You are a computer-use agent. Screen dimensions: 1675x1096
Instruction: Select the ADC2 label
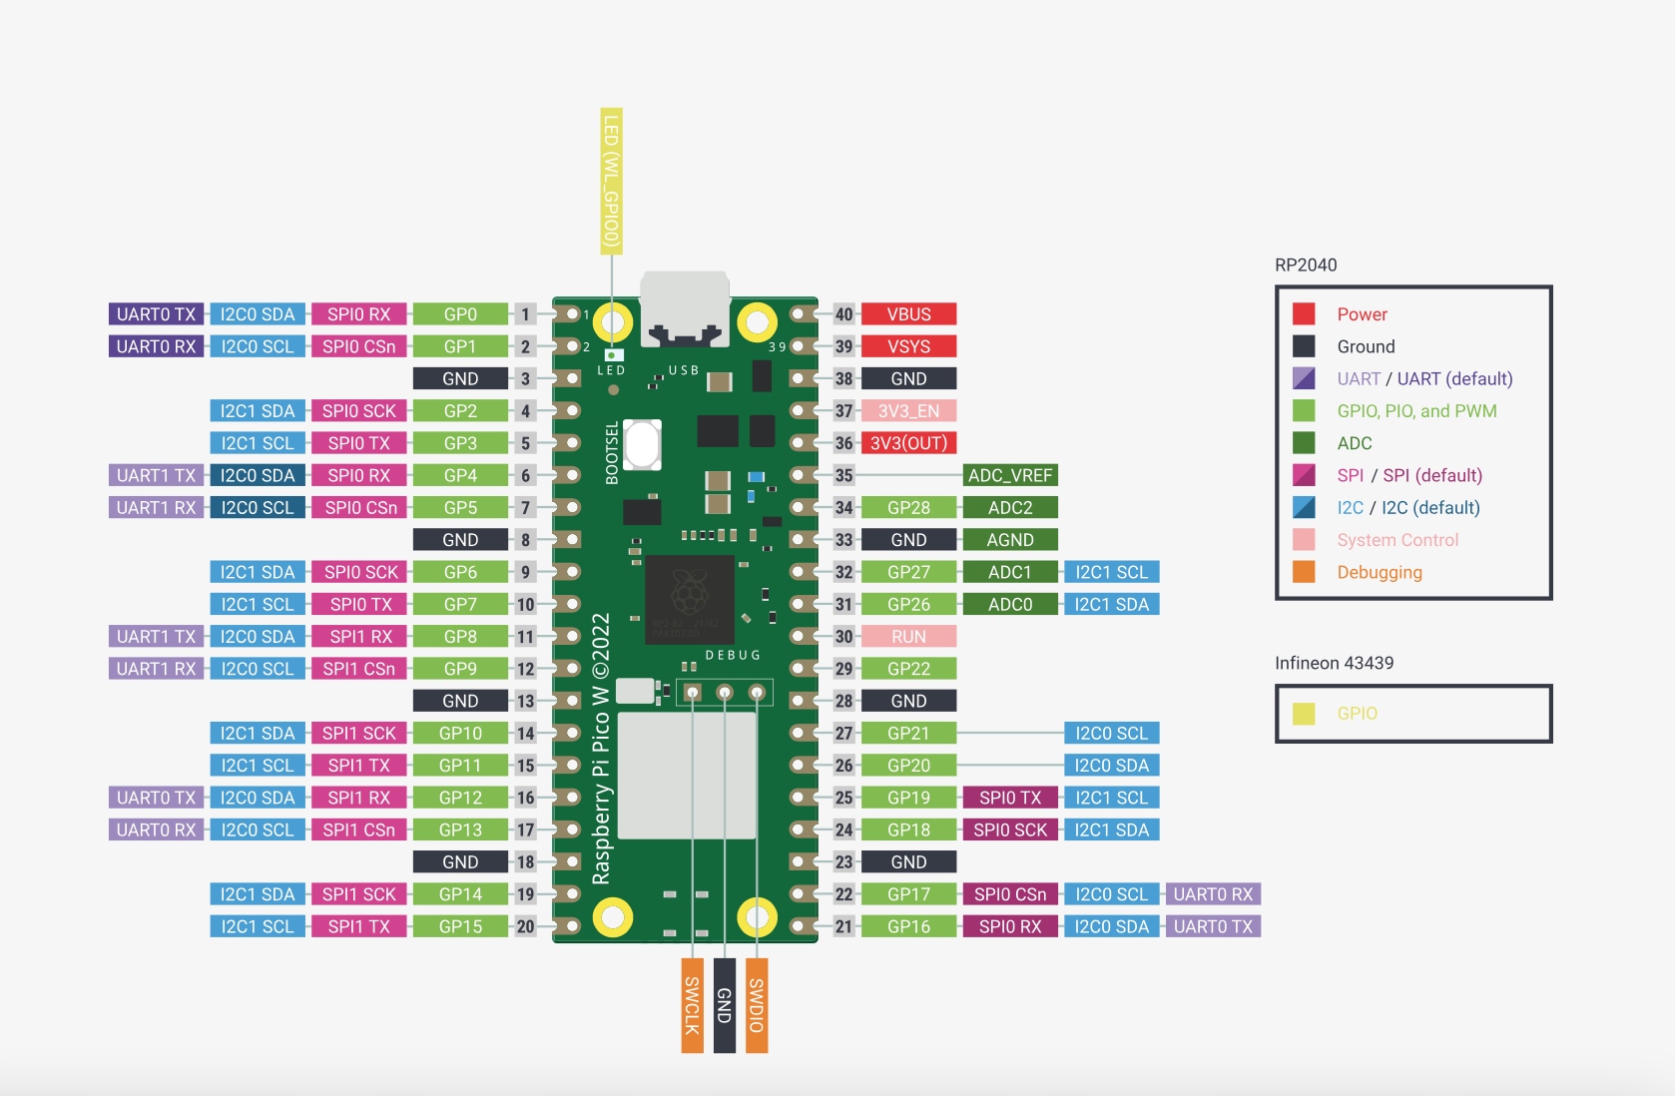tap(1010, 507)
